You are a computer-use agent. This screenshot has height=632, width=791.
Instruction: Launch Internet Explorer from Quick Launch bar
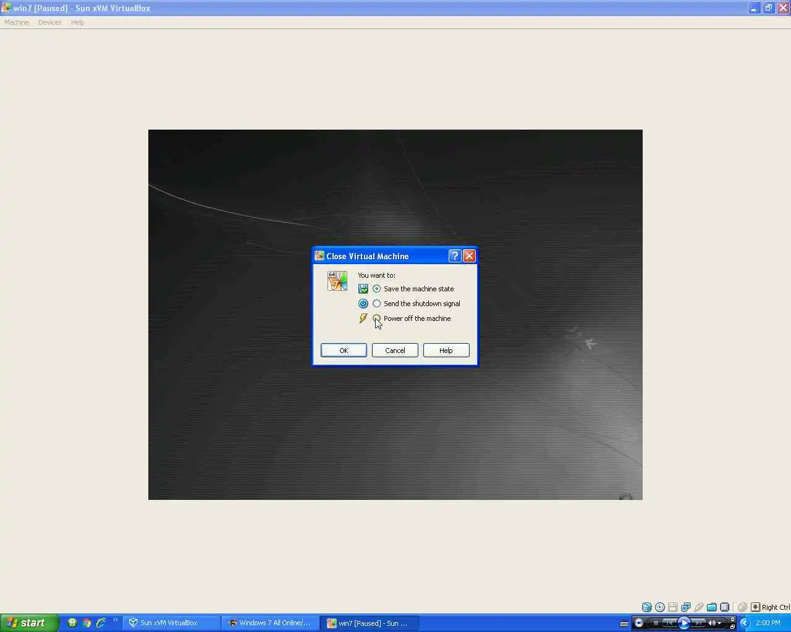point(101,623)
